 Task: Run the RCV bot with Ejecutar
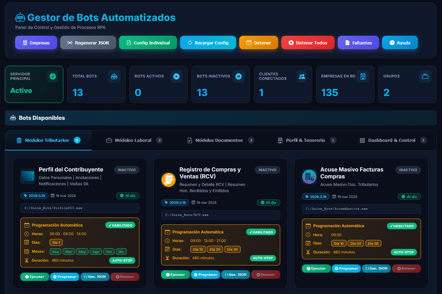click(x=176, y=275)
